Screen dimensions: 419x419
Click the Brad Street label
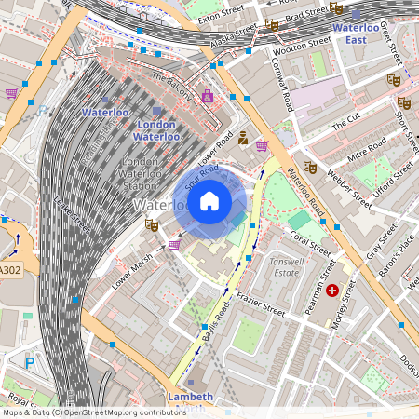tap(306, 14)
